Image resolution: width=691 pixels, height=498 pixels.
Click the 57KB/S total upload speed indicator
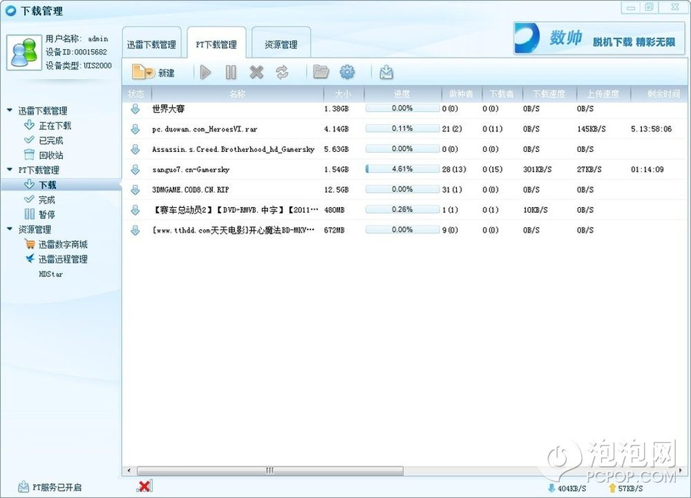[x=625, y=488]
